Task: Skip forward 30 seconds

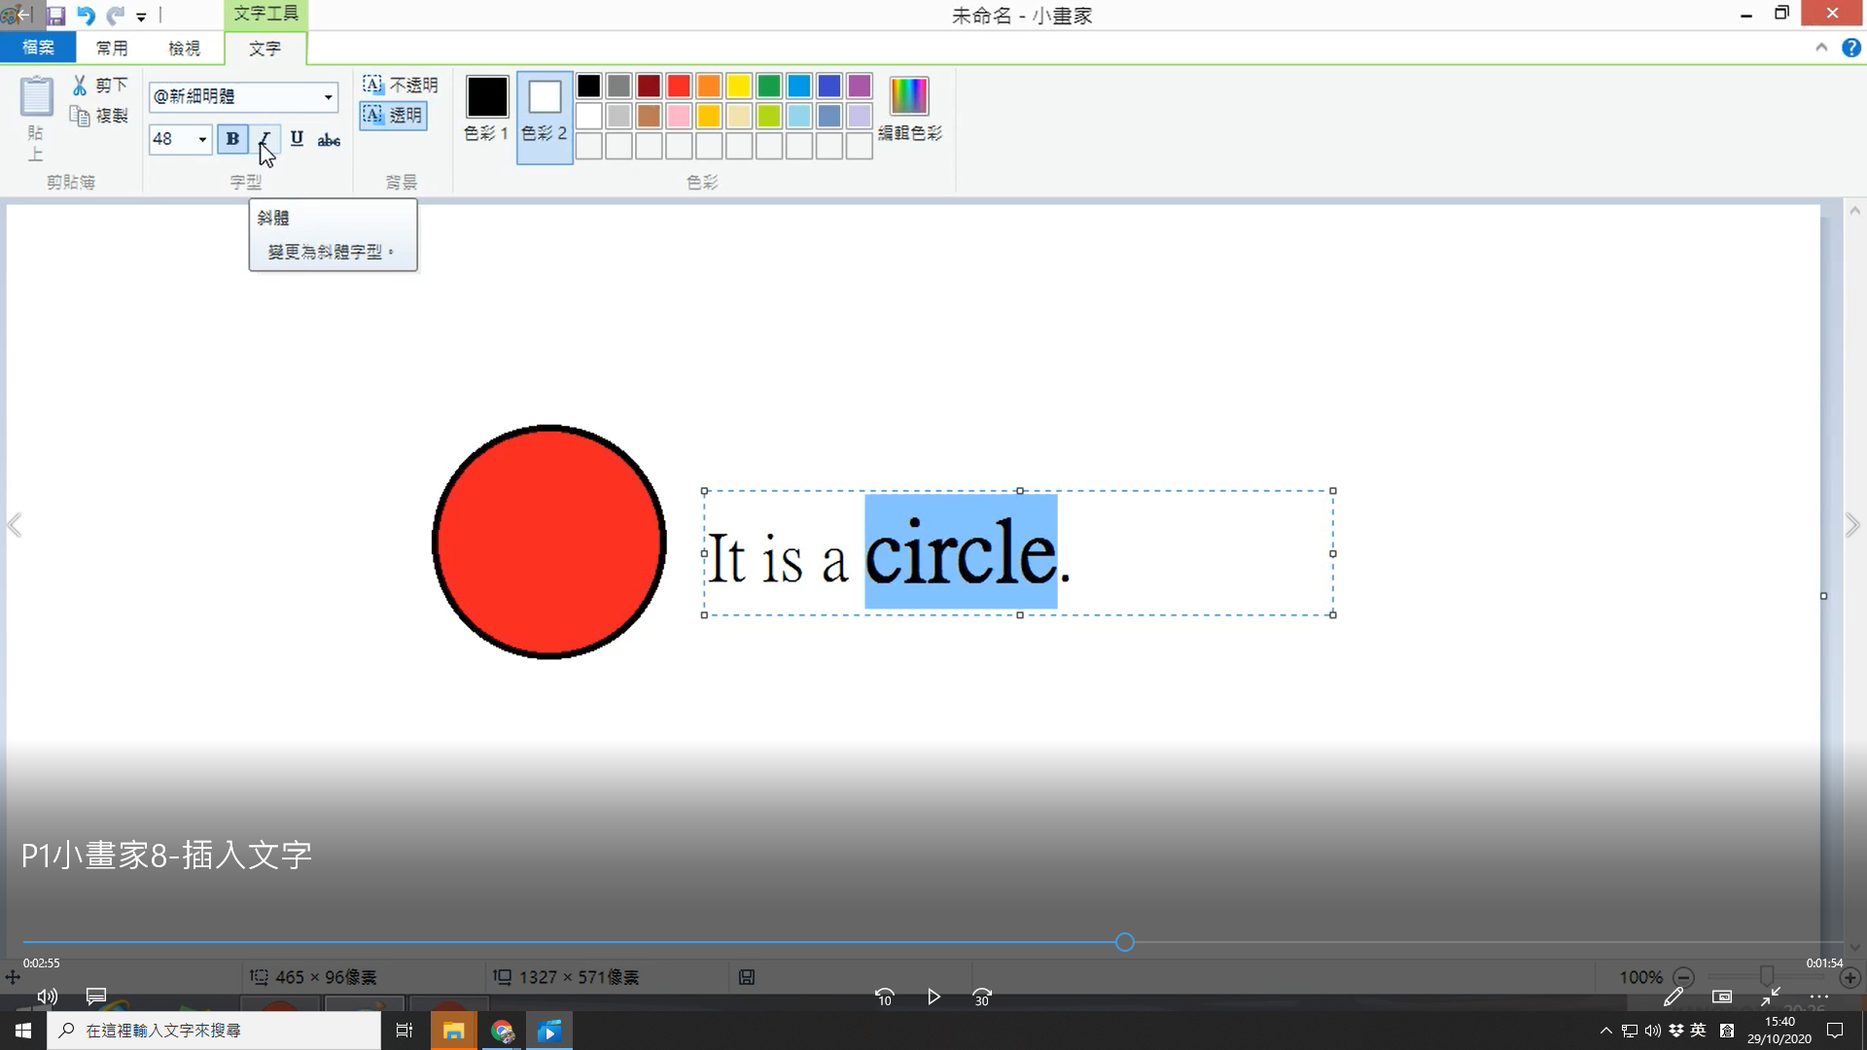Action: [982, 997]
